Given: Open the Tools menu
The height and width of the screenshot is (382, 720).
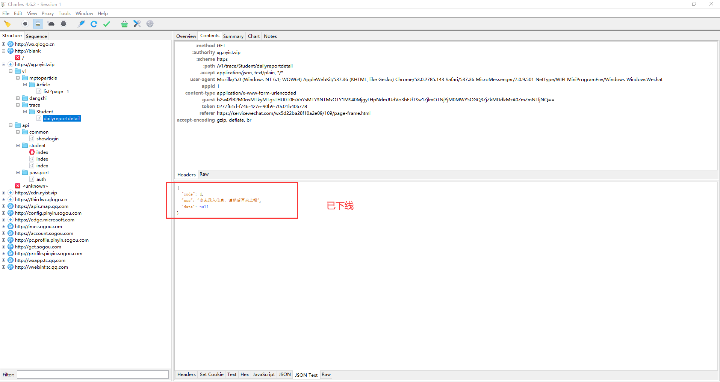Looking at the screenshot, I should point(65,14).
